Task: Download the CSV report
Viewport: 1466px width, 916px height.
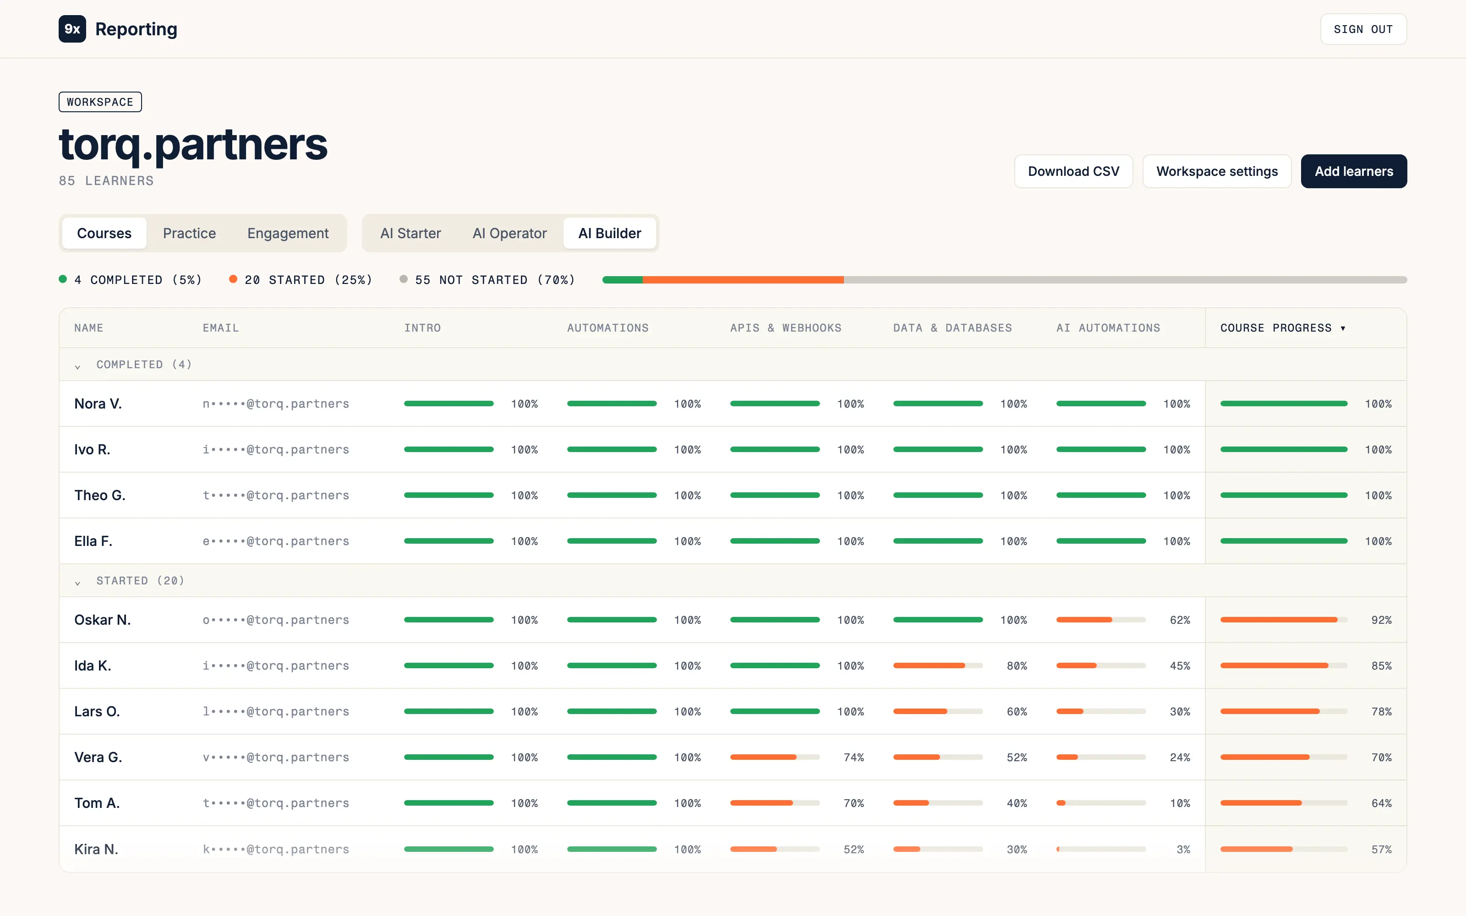Action: (x=1073, y=171)
